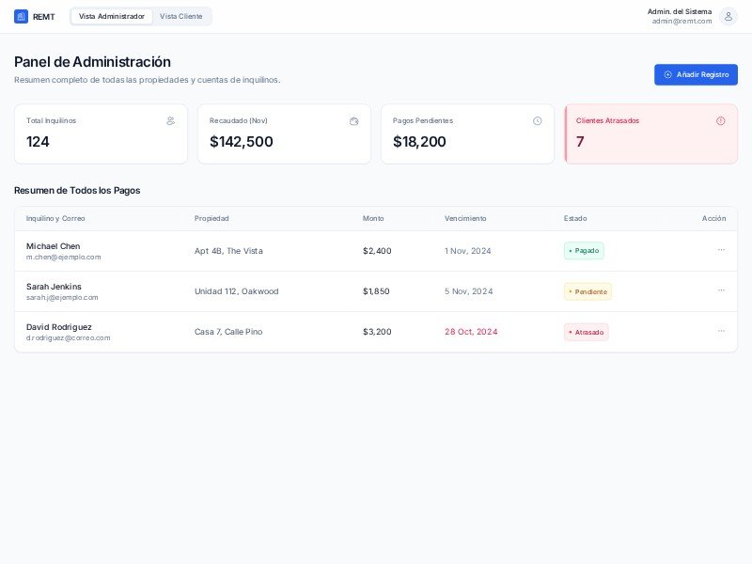Click the Pagado status badge
This screenshot has height=564, width=752.
click(584, 251)
